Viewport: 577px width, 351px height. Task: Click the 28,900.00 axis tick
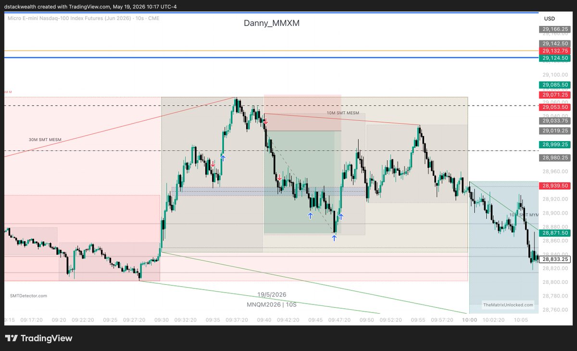pyautogui.click(x=555, y=212)
